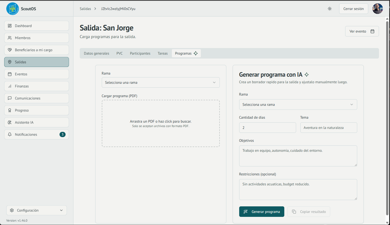Click the page vertical scrollbar
Screen dimensions: 390x225
[x=387, y=118]
